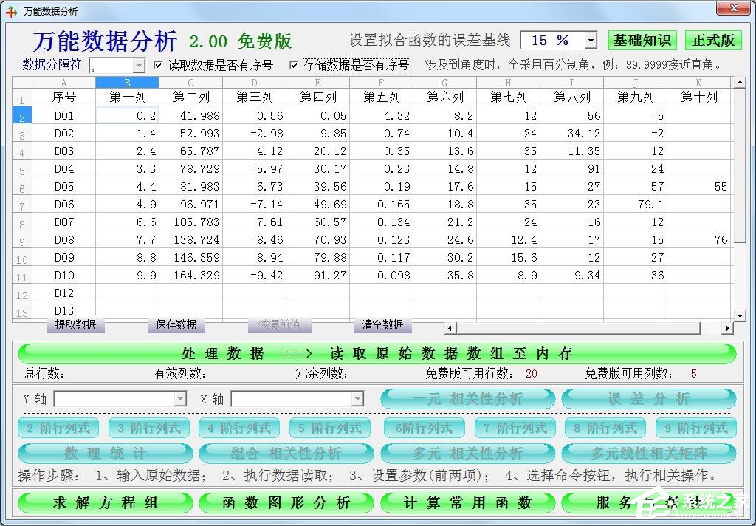Open the Y轴 selection dropdown

[179, 399]
